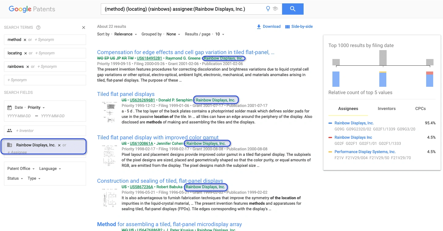Change Results per page dropdown from 10
The width and height of the screenshot is (443, 231).
pyautogui.click(x=220, y=34)
